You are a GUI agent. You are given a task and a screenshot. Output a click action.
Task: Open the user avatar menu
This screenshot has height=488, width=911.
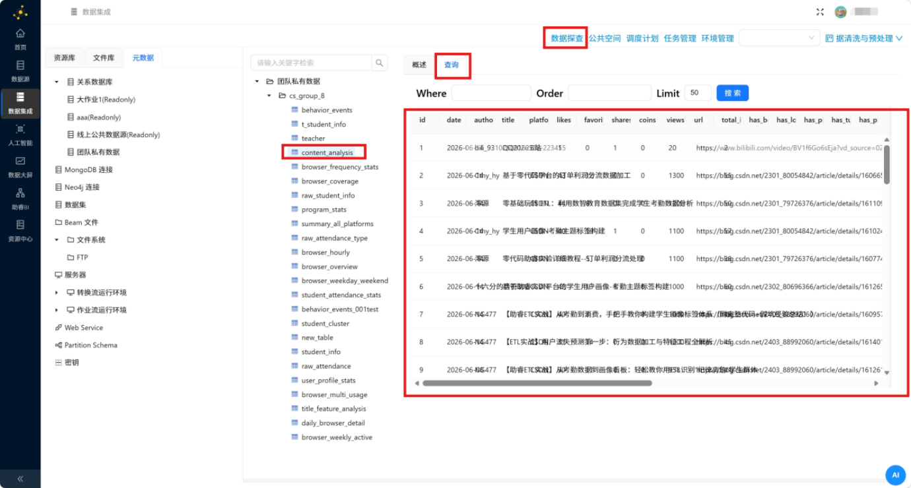840,12
